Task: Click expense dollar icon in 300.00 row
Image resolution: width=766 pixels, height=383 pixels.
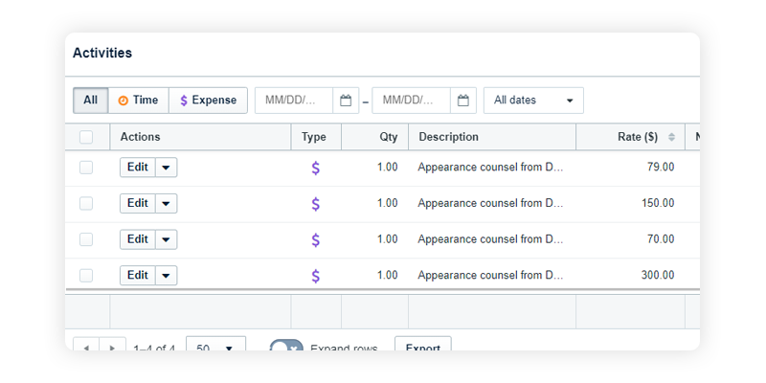Action: 316,276
